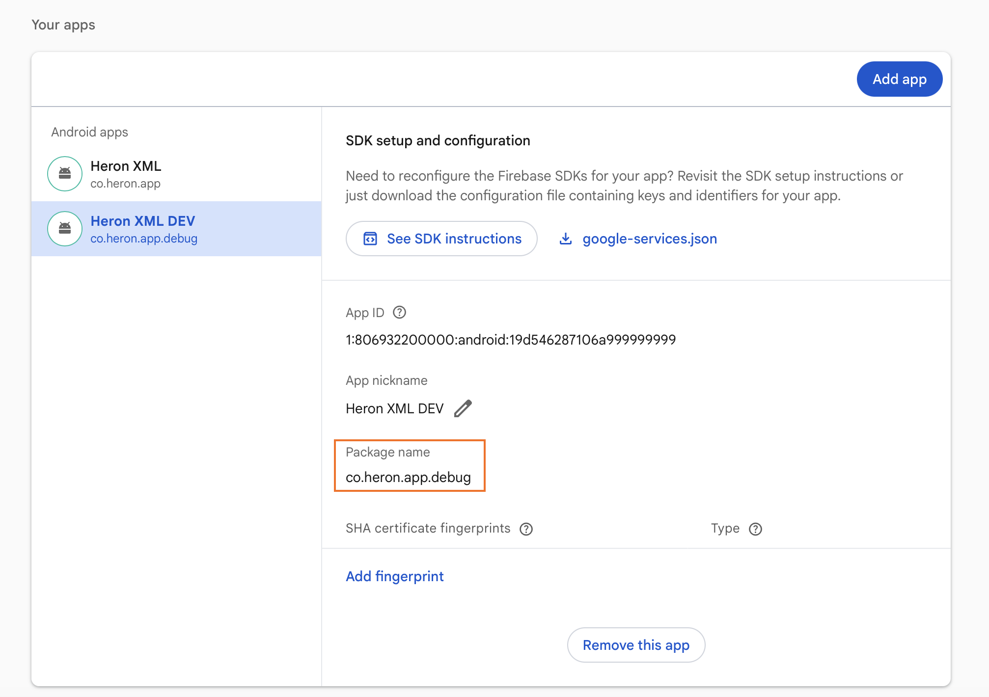
Task: Open See SDK instructions
Action: 441,239
